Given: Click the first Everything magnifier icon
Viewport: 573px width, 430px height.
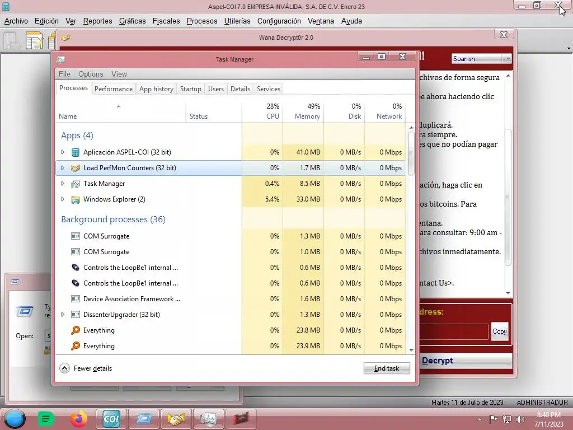Looking at the screenshot, I should pyautogui.click(x=76, y=330).
